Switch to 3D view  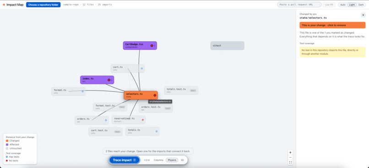click(182, 160)
